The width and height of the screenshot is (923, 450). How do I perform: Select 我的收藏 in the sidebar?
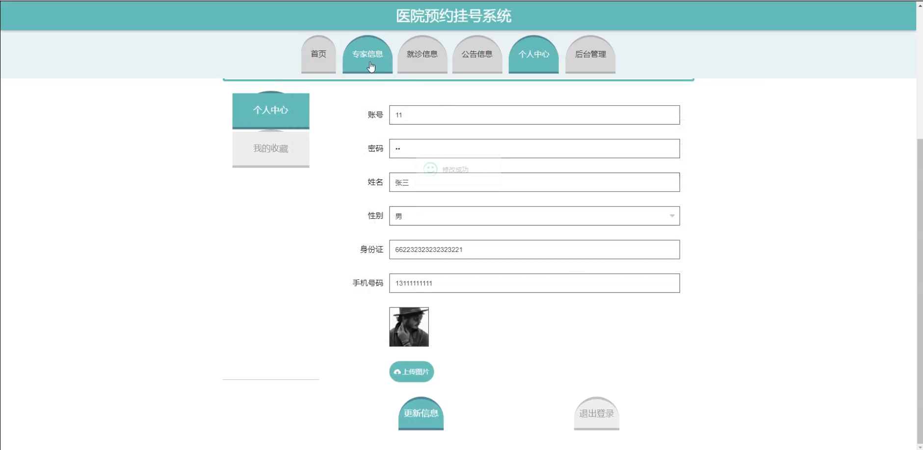pyautogui.click(x=270, y=149)
